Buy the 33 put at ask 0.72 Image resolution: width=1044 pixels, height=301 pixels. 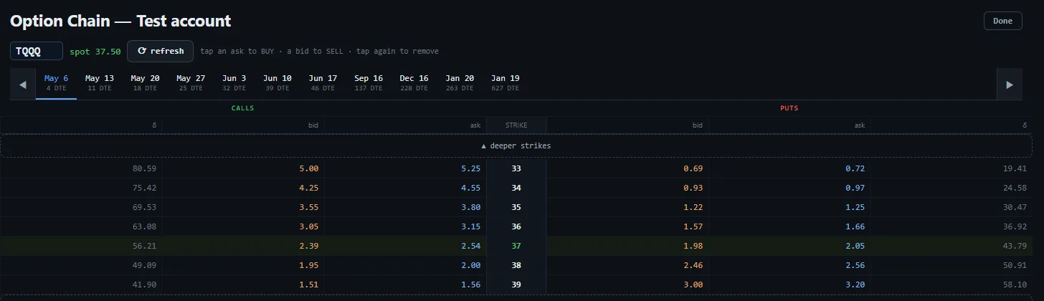pyautogui.click(x=789, y=168)
